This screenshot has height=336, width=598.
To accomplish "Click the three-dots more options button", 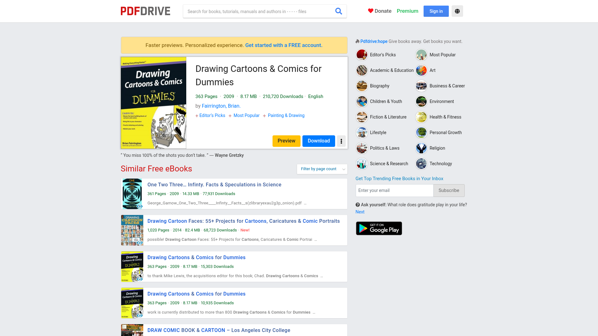I will click(341, 141).
